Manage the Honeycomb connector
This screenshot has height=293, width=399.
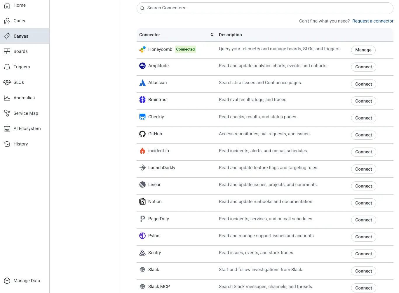click(x=363, y=50)
